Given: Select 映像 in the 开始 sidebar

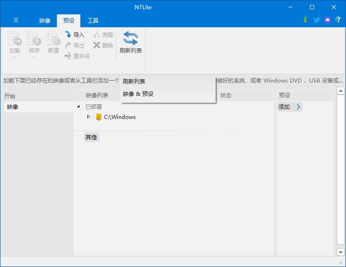Looking at the screenshot, I should coord(39,107).
